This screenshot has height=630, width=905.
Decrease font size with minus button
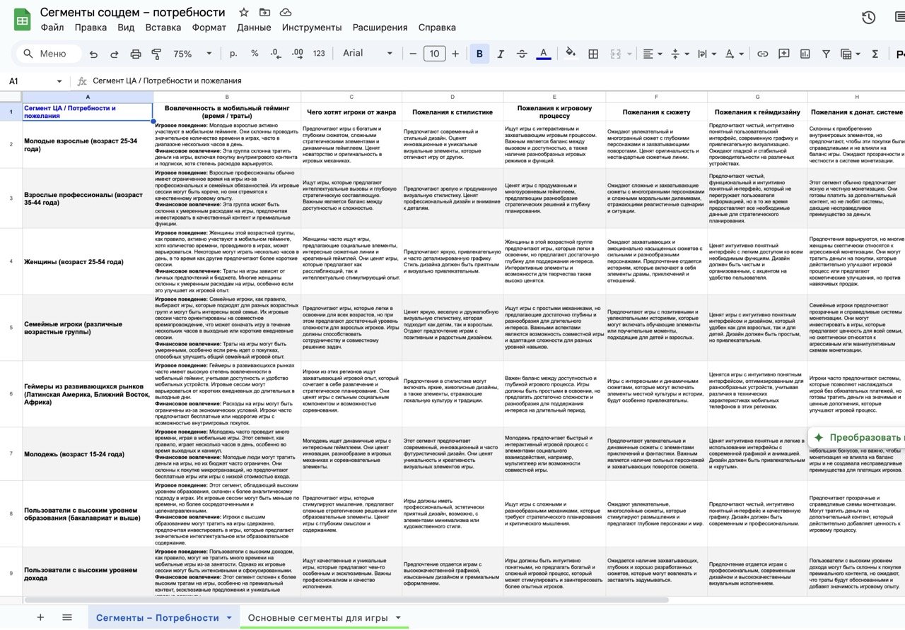click(413, 54)
